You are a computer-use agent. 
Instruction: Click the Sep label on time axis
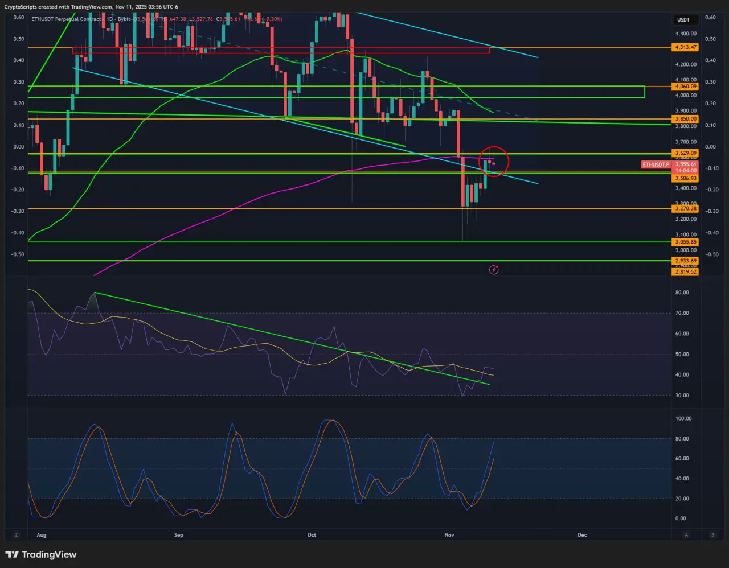(x=179, y=535)
